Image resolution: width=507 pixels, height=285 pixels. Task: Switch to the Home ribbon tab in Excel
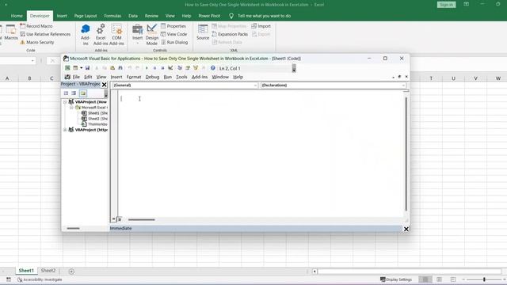(x=17, y=16)
